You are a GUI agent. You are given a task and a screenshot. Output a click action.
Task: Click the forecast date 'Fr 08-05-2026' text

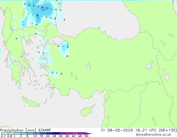(x=117, y=130)
